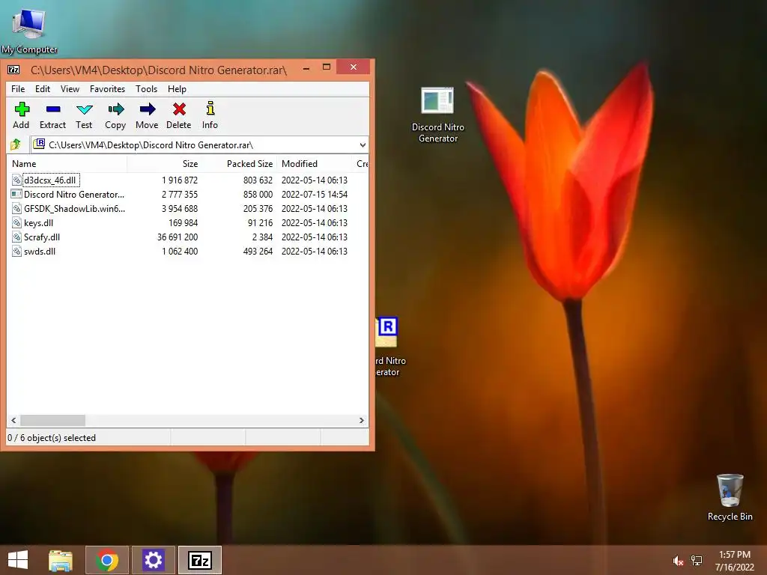This screenshot has width=767, height=575.
Task: Open the Help menu
Action: [177, 89]
